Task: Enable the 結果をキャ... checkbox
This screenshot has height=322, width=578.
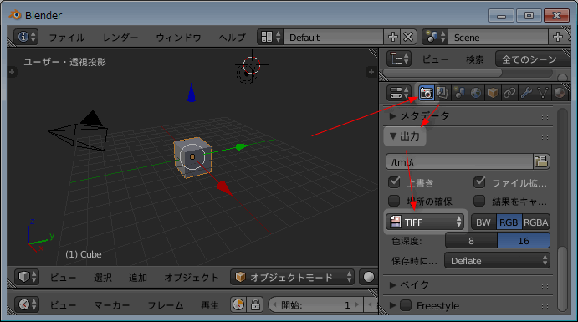Action: click(479, 201)
